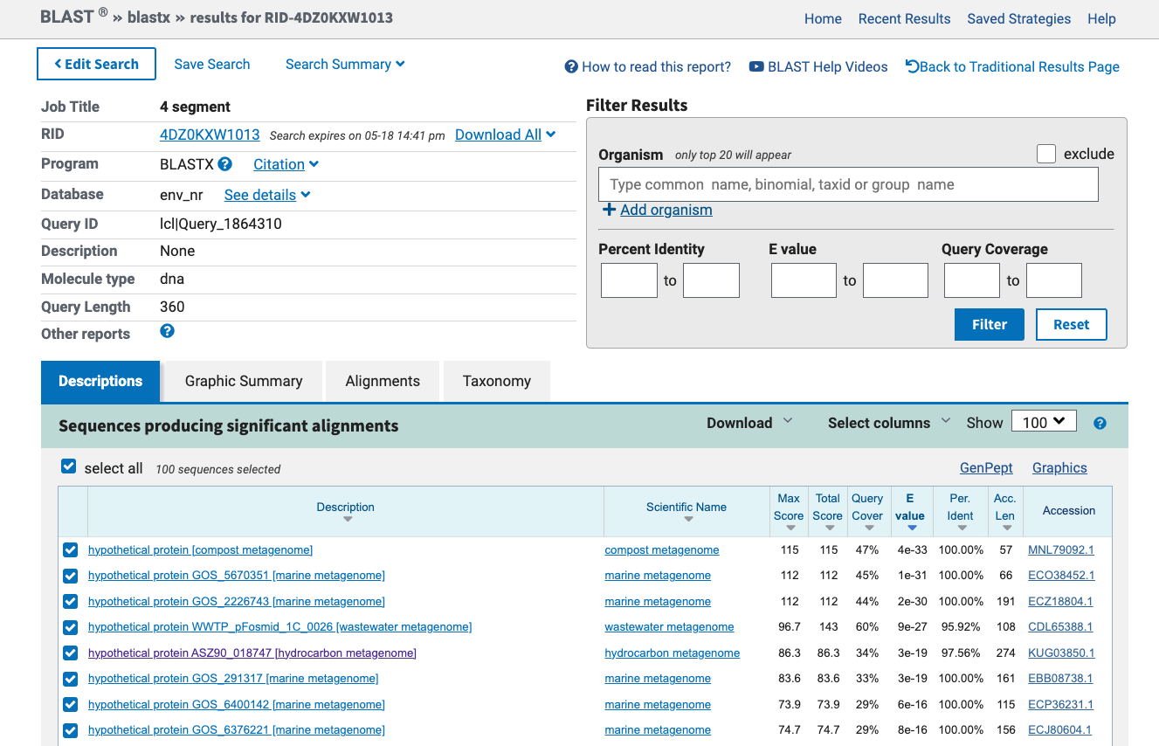Uncheck the compost metagenome row checkbox

pos(71,550)
